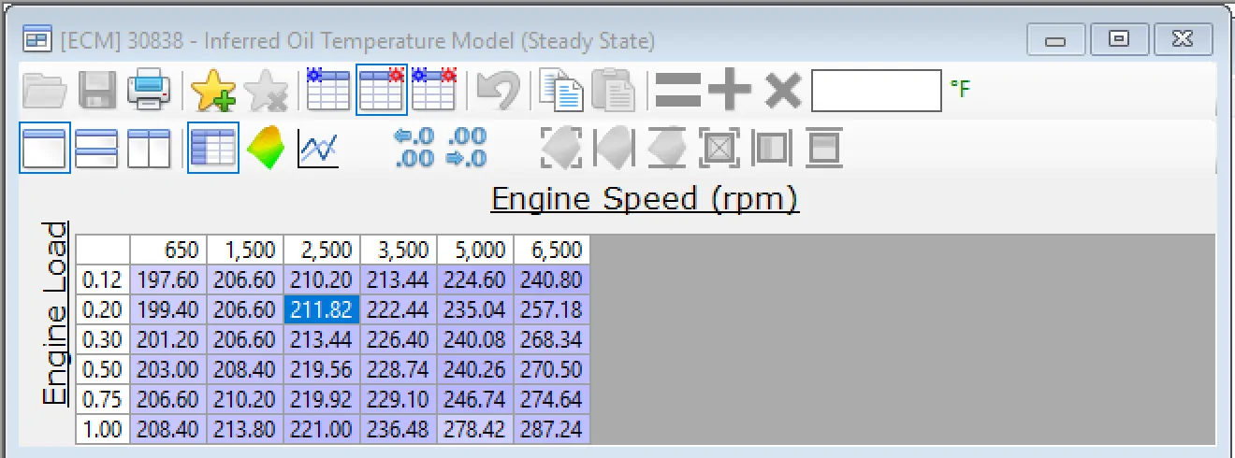Add table to favorites with the star-plus icon
Viewport: 1235px width, 458px height.
(213, 91)
